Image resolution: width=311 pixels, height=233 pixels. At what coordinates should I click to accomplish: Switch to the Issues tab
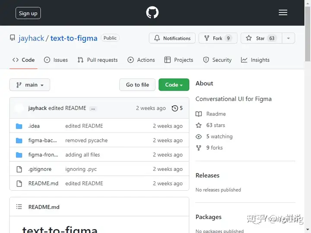click(x=56, y=60)
